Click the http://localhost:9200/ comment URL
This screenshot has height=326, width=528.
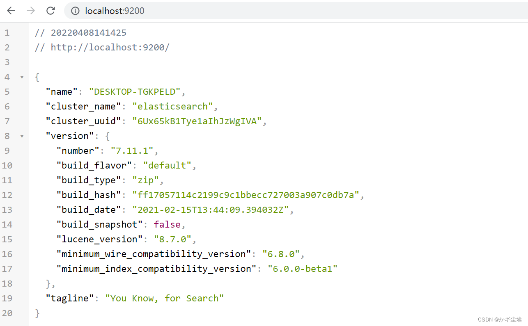click(x=110, y=48)
